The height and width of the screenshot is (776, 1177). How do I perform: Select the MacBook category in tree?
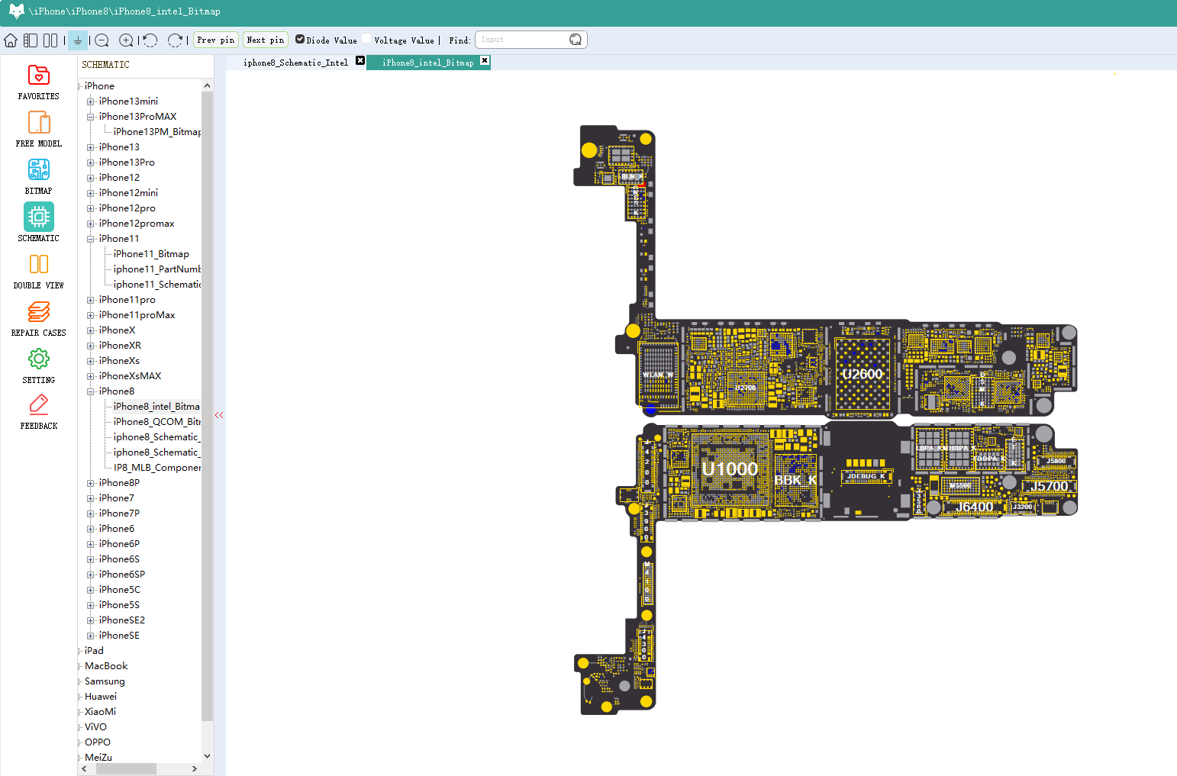106,666
